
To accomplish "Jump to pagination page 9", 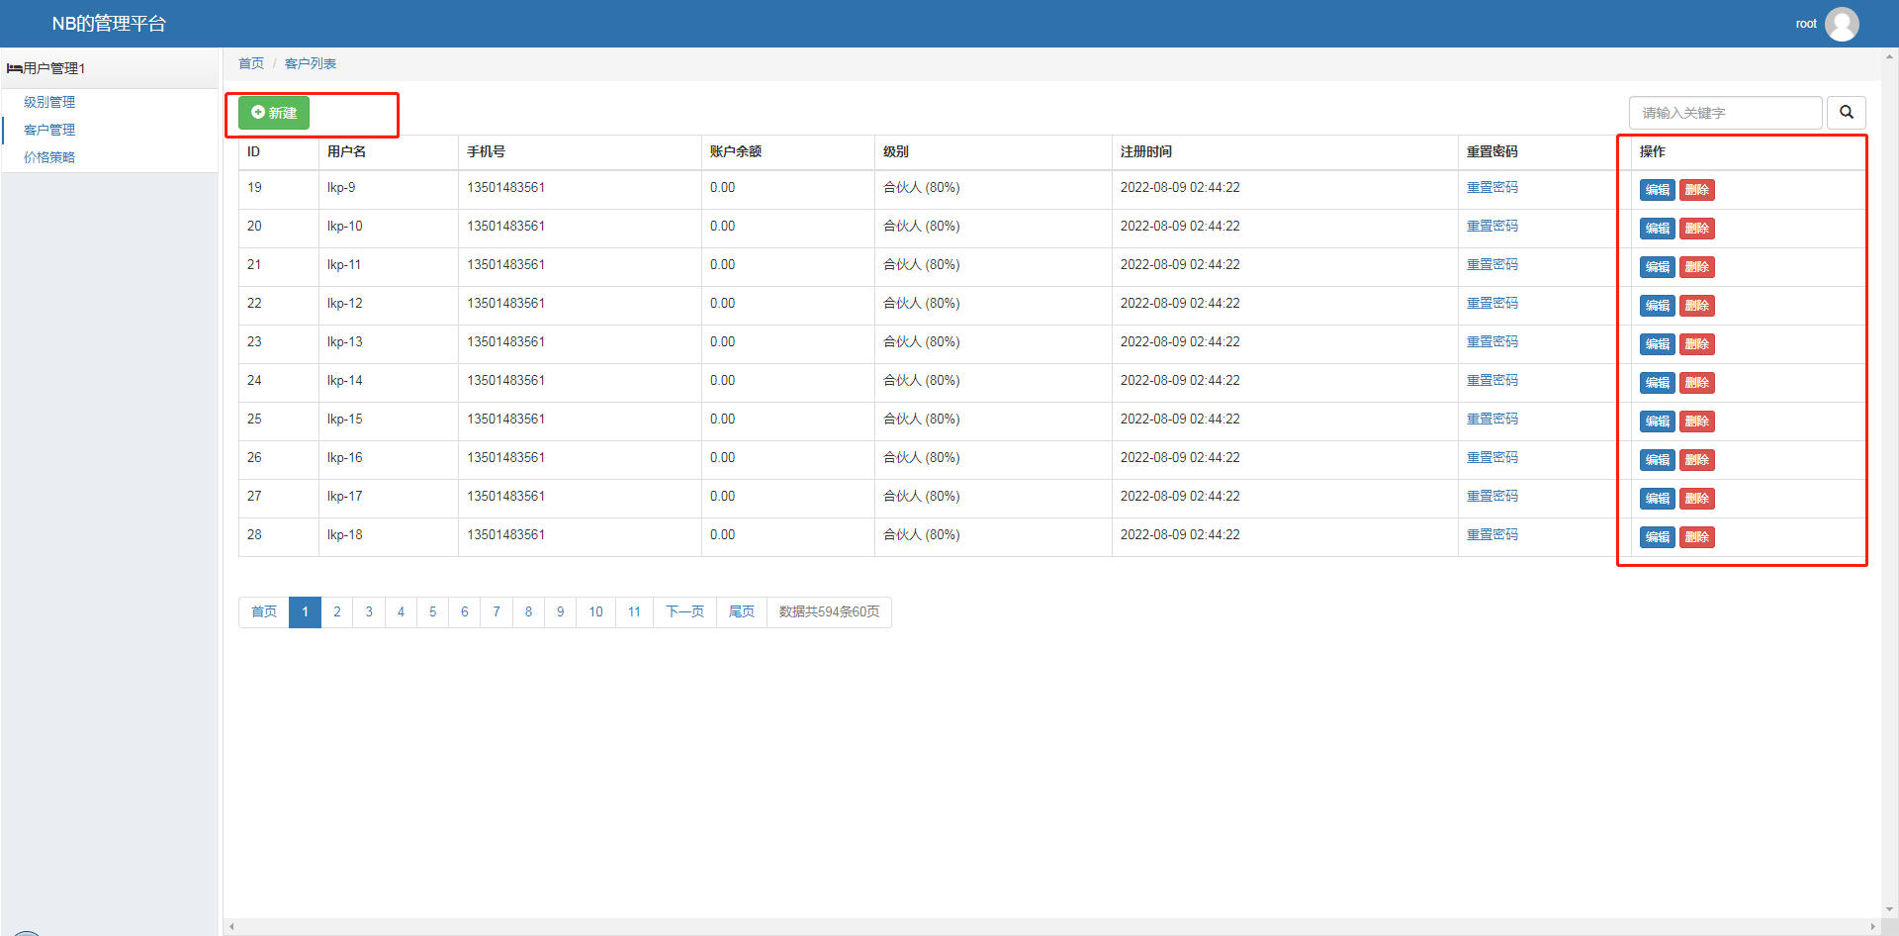I will (560, 611).
